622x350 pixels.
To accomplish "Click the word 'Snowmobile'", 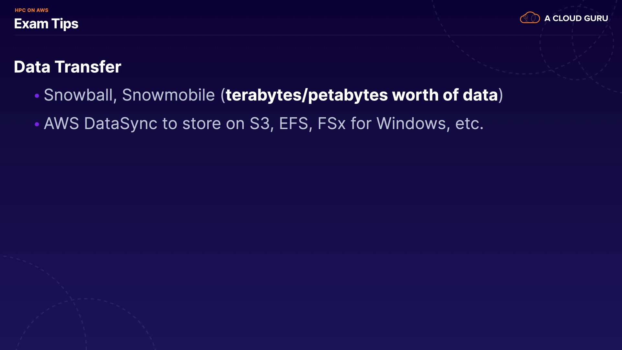I will pyautogui.click(x=168, y=95).
